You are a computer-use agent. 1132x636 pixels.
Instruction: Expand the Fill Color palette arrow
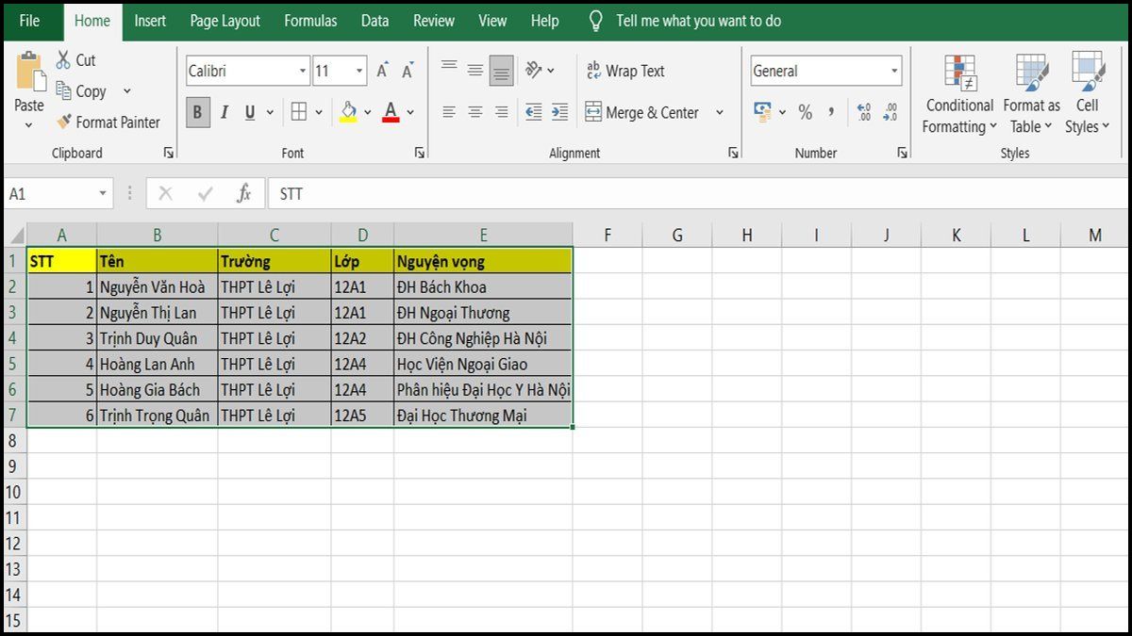[367, 112]
